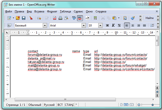Open the Правка menu
This screenshot has height=110, width=162.
pyautogui.click(x=19, y=11)
